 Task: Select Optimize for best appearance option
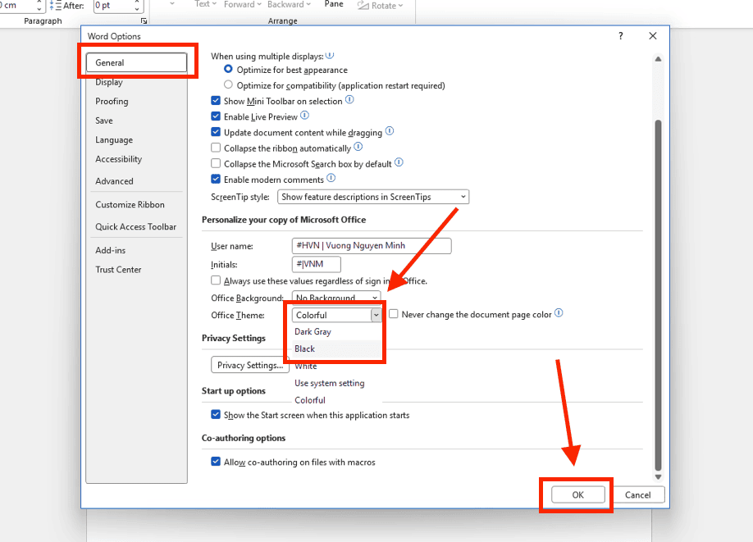point(228,70)
